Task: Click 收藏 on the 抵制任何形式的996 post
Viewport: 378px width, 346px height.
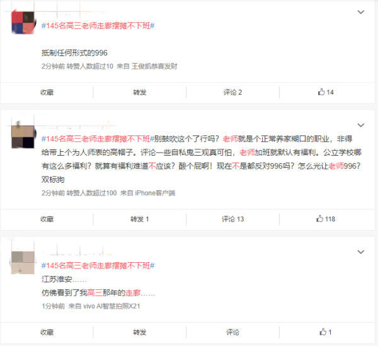Action: pyautogui.click(x=47, y=92)
